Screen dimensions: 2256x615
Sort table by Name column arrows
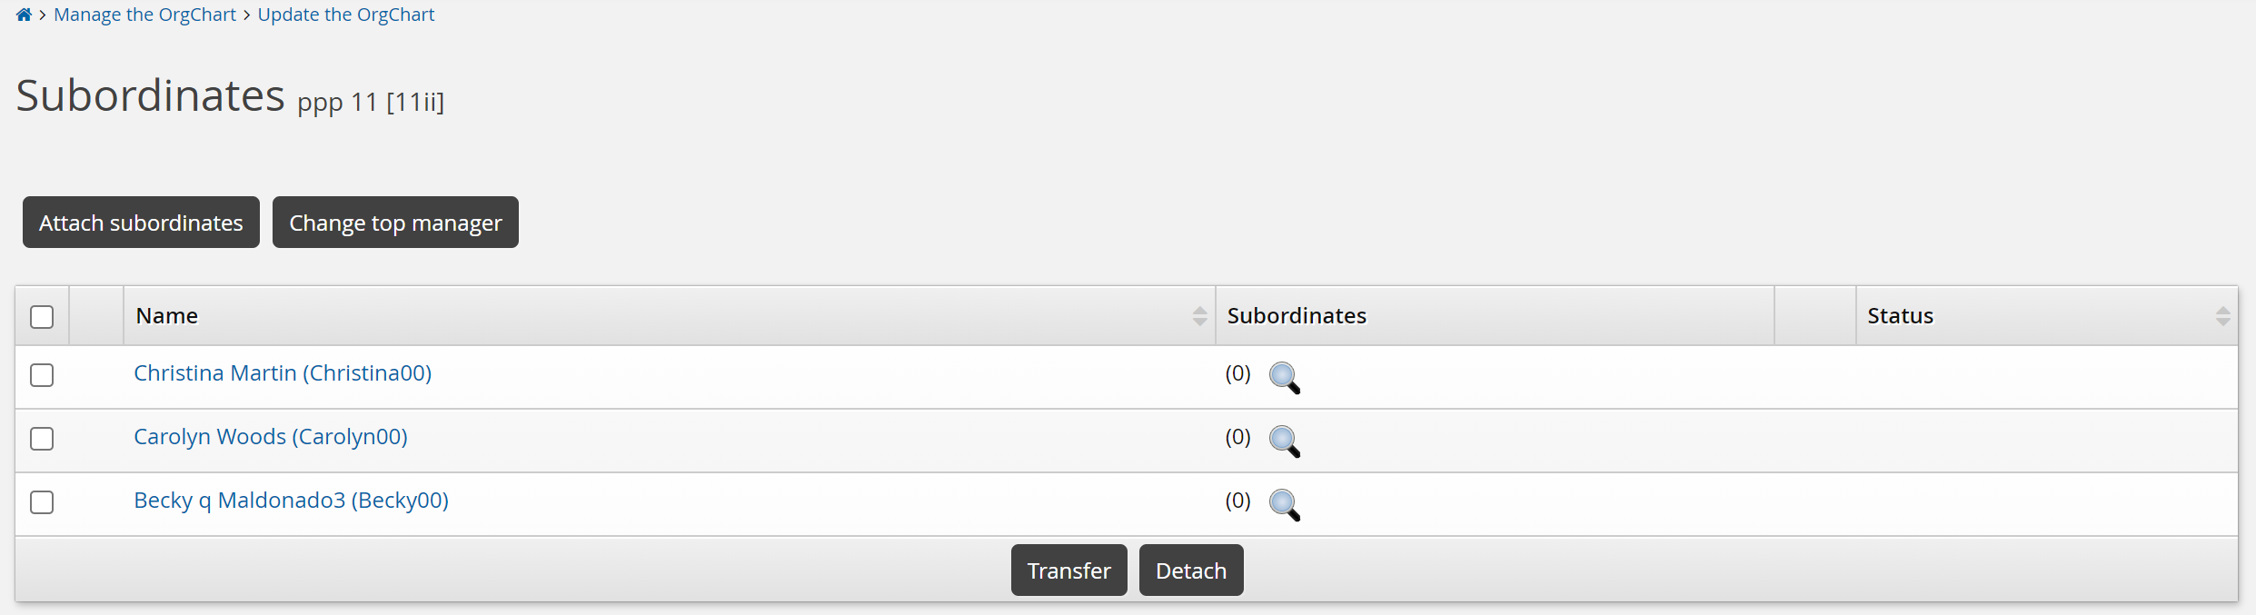1199,316
